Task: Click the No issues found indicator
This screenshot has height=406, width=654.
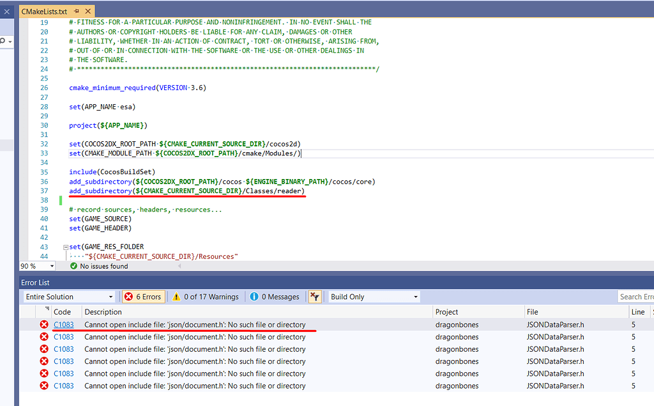Action: [x=99, y=266]
